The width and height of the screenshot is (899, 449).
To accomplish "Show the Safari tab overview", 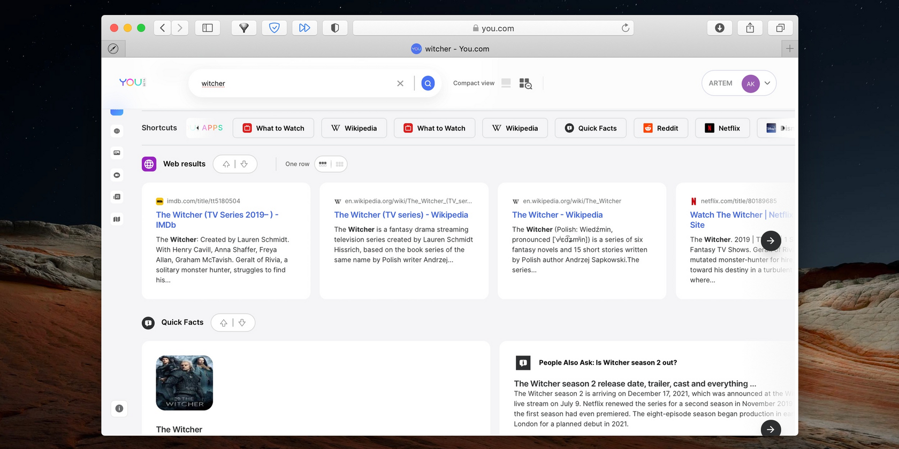I will coord(781,28).
